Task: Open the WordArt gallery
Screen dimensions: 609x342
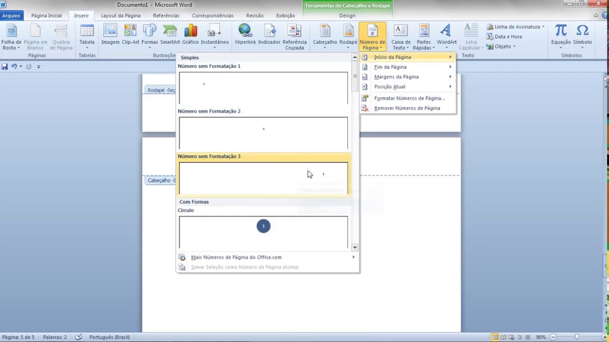Action: point(446,37)
